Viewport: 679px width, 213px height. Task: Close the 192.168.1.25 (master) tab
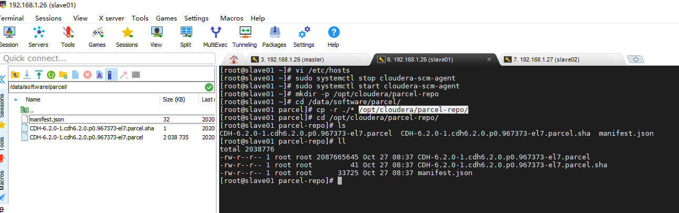[x=362, y=59]
